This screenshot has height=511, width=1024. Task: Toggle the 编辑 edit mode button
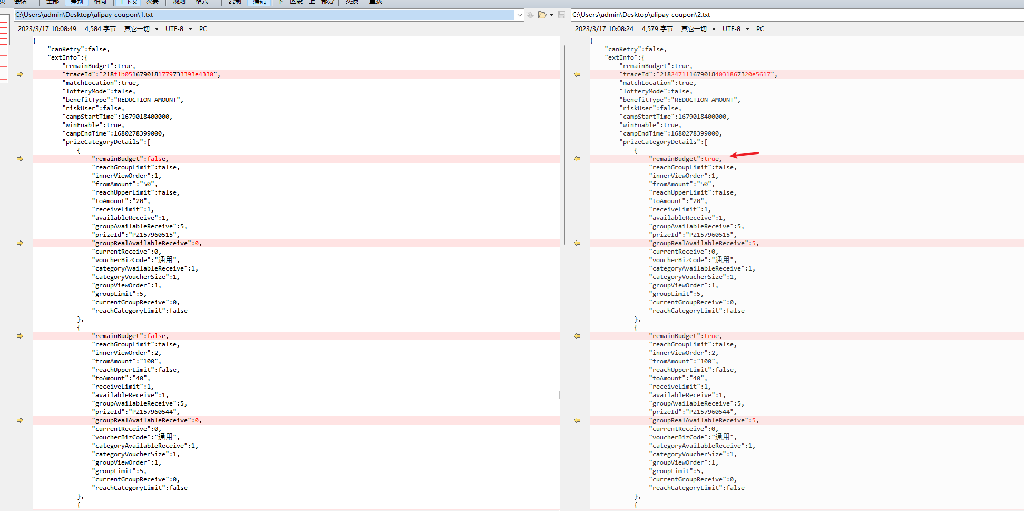tap(259, 2)
